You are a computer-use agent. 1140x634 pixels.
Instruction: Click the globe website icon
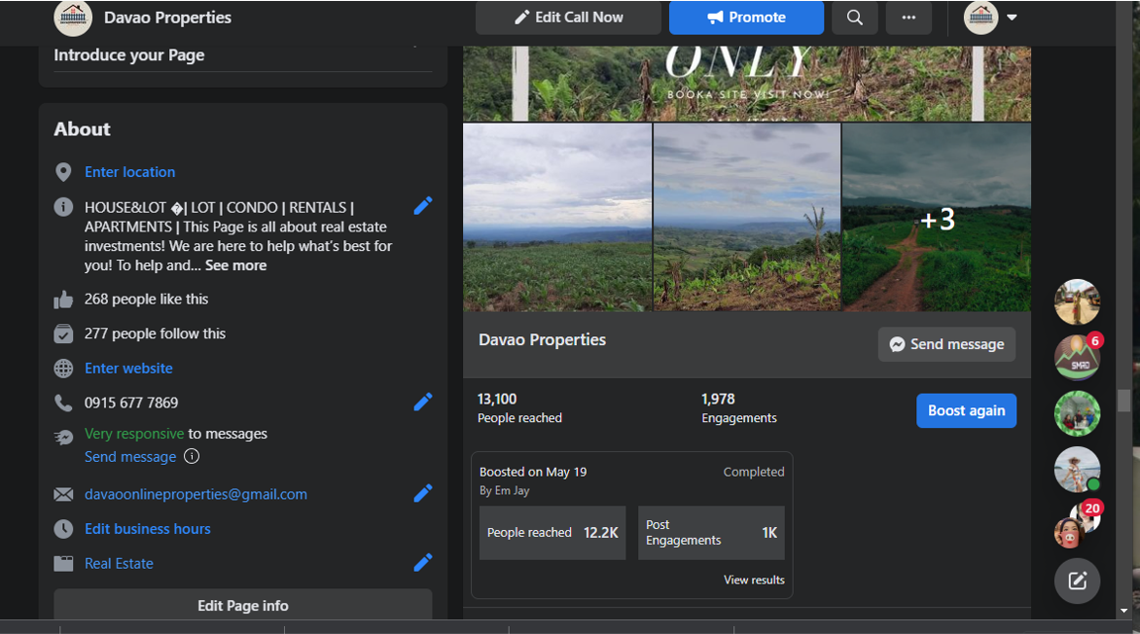(x=63, y=369)
